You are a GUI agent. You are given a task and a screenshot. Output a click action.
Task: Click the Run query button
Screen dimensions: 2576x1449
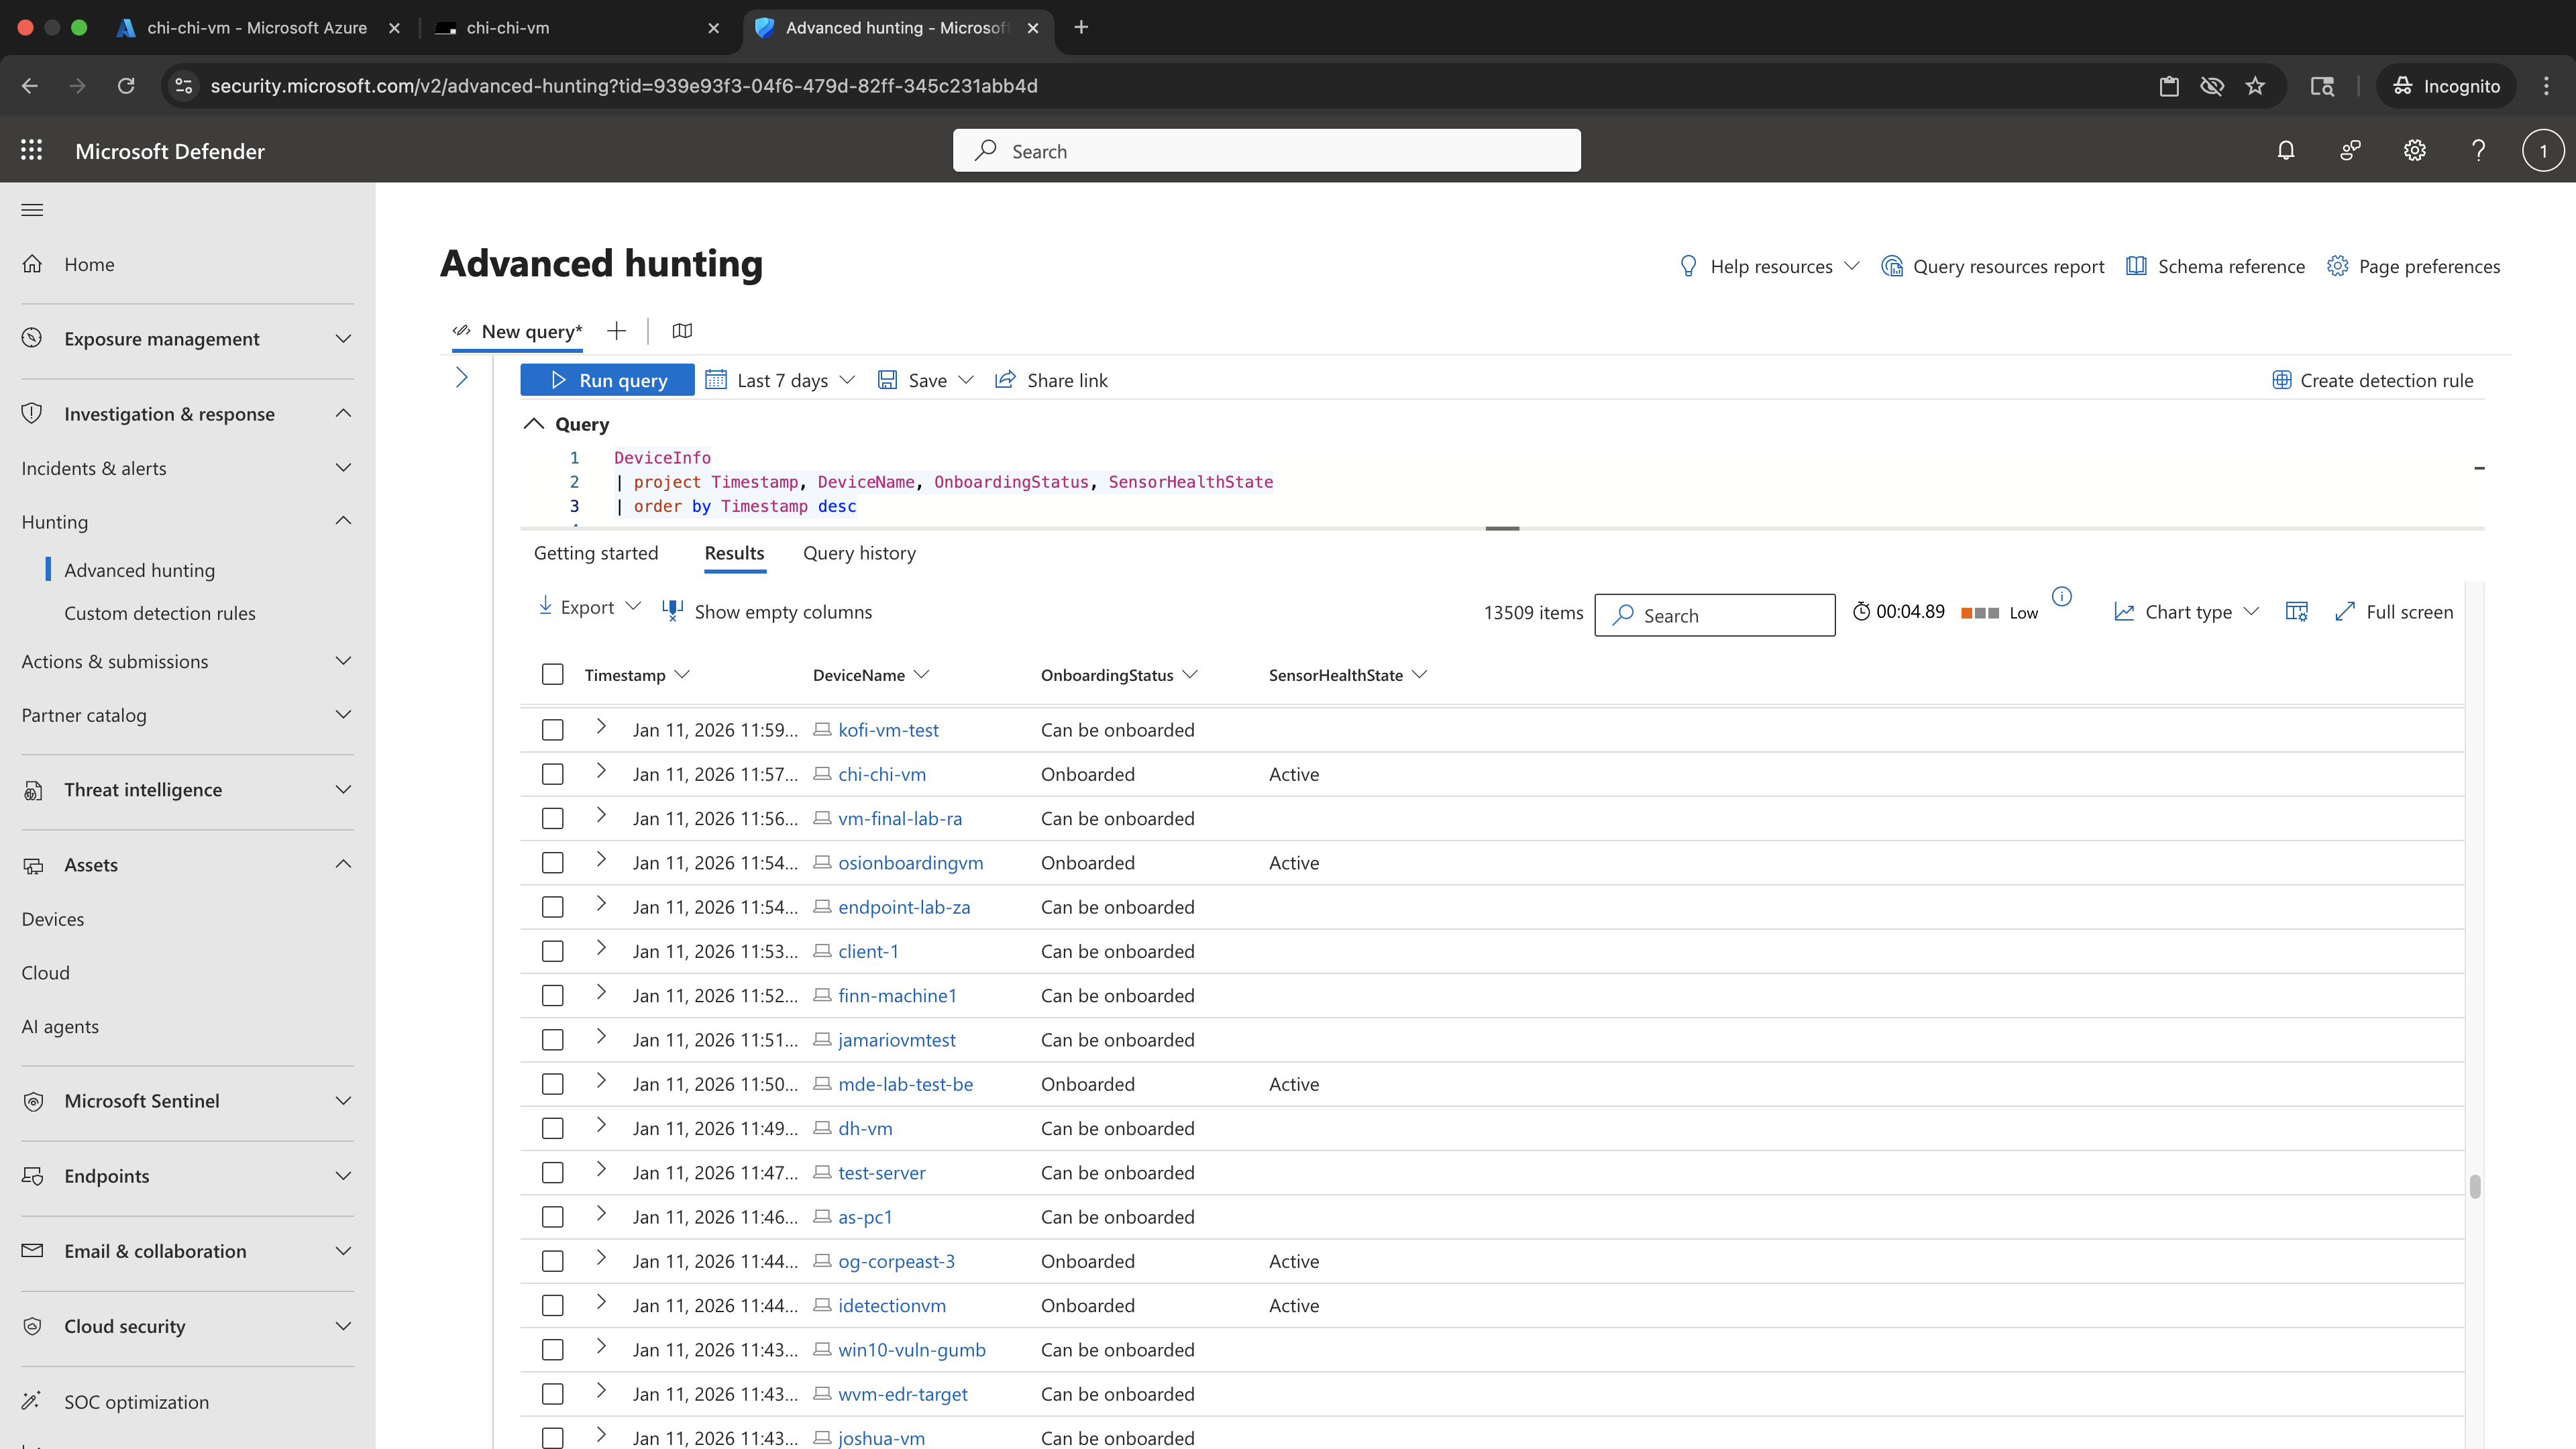coord(607,380)
